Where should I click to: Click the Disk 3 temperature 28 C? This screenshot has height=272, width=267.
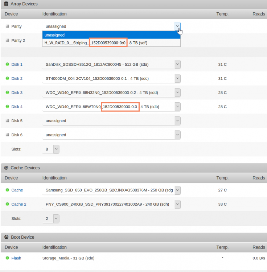coord(222,92)
